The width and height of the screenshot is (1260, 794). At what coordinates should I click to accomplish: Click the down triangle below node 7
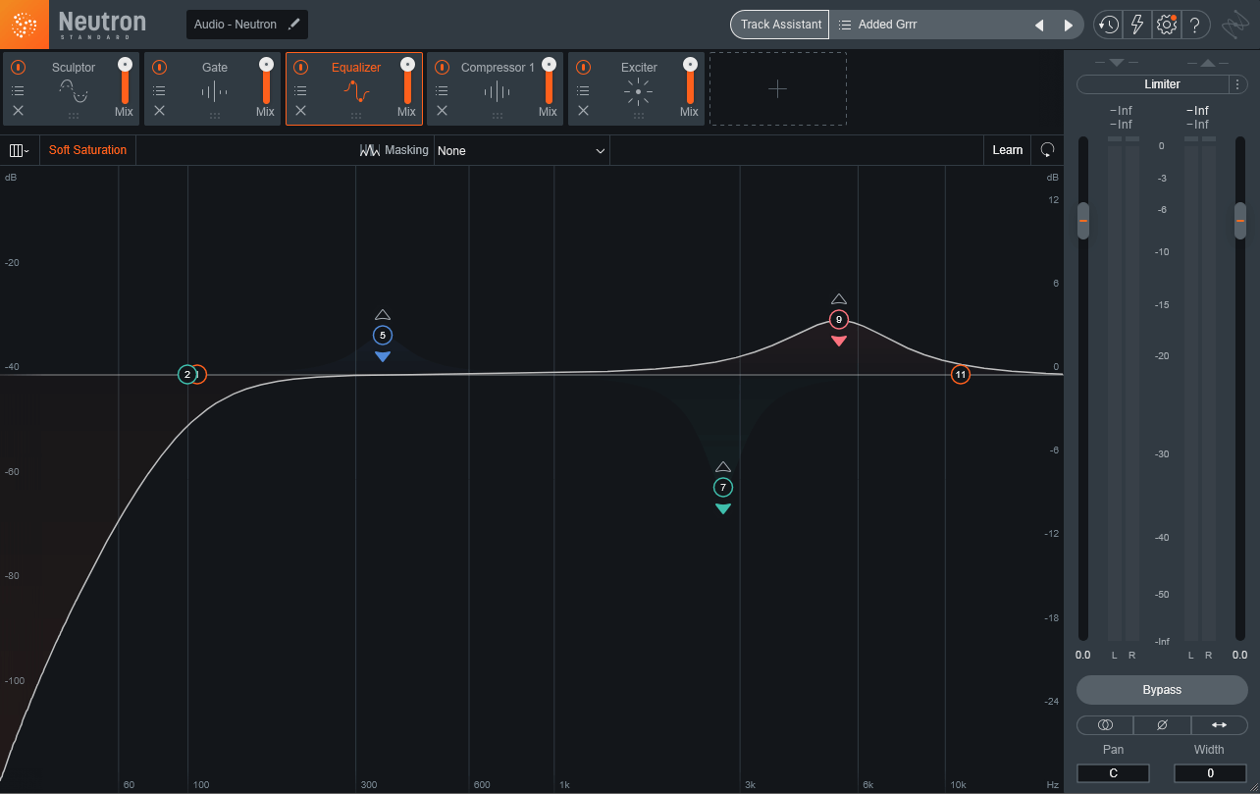pyautogui.click(x=723, y=508)
